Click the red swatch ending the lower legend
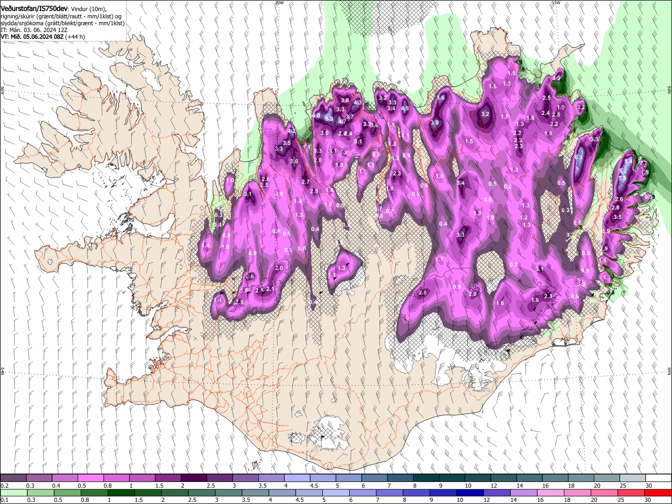This screenshot has height=504, width=672. coord(658,492)
